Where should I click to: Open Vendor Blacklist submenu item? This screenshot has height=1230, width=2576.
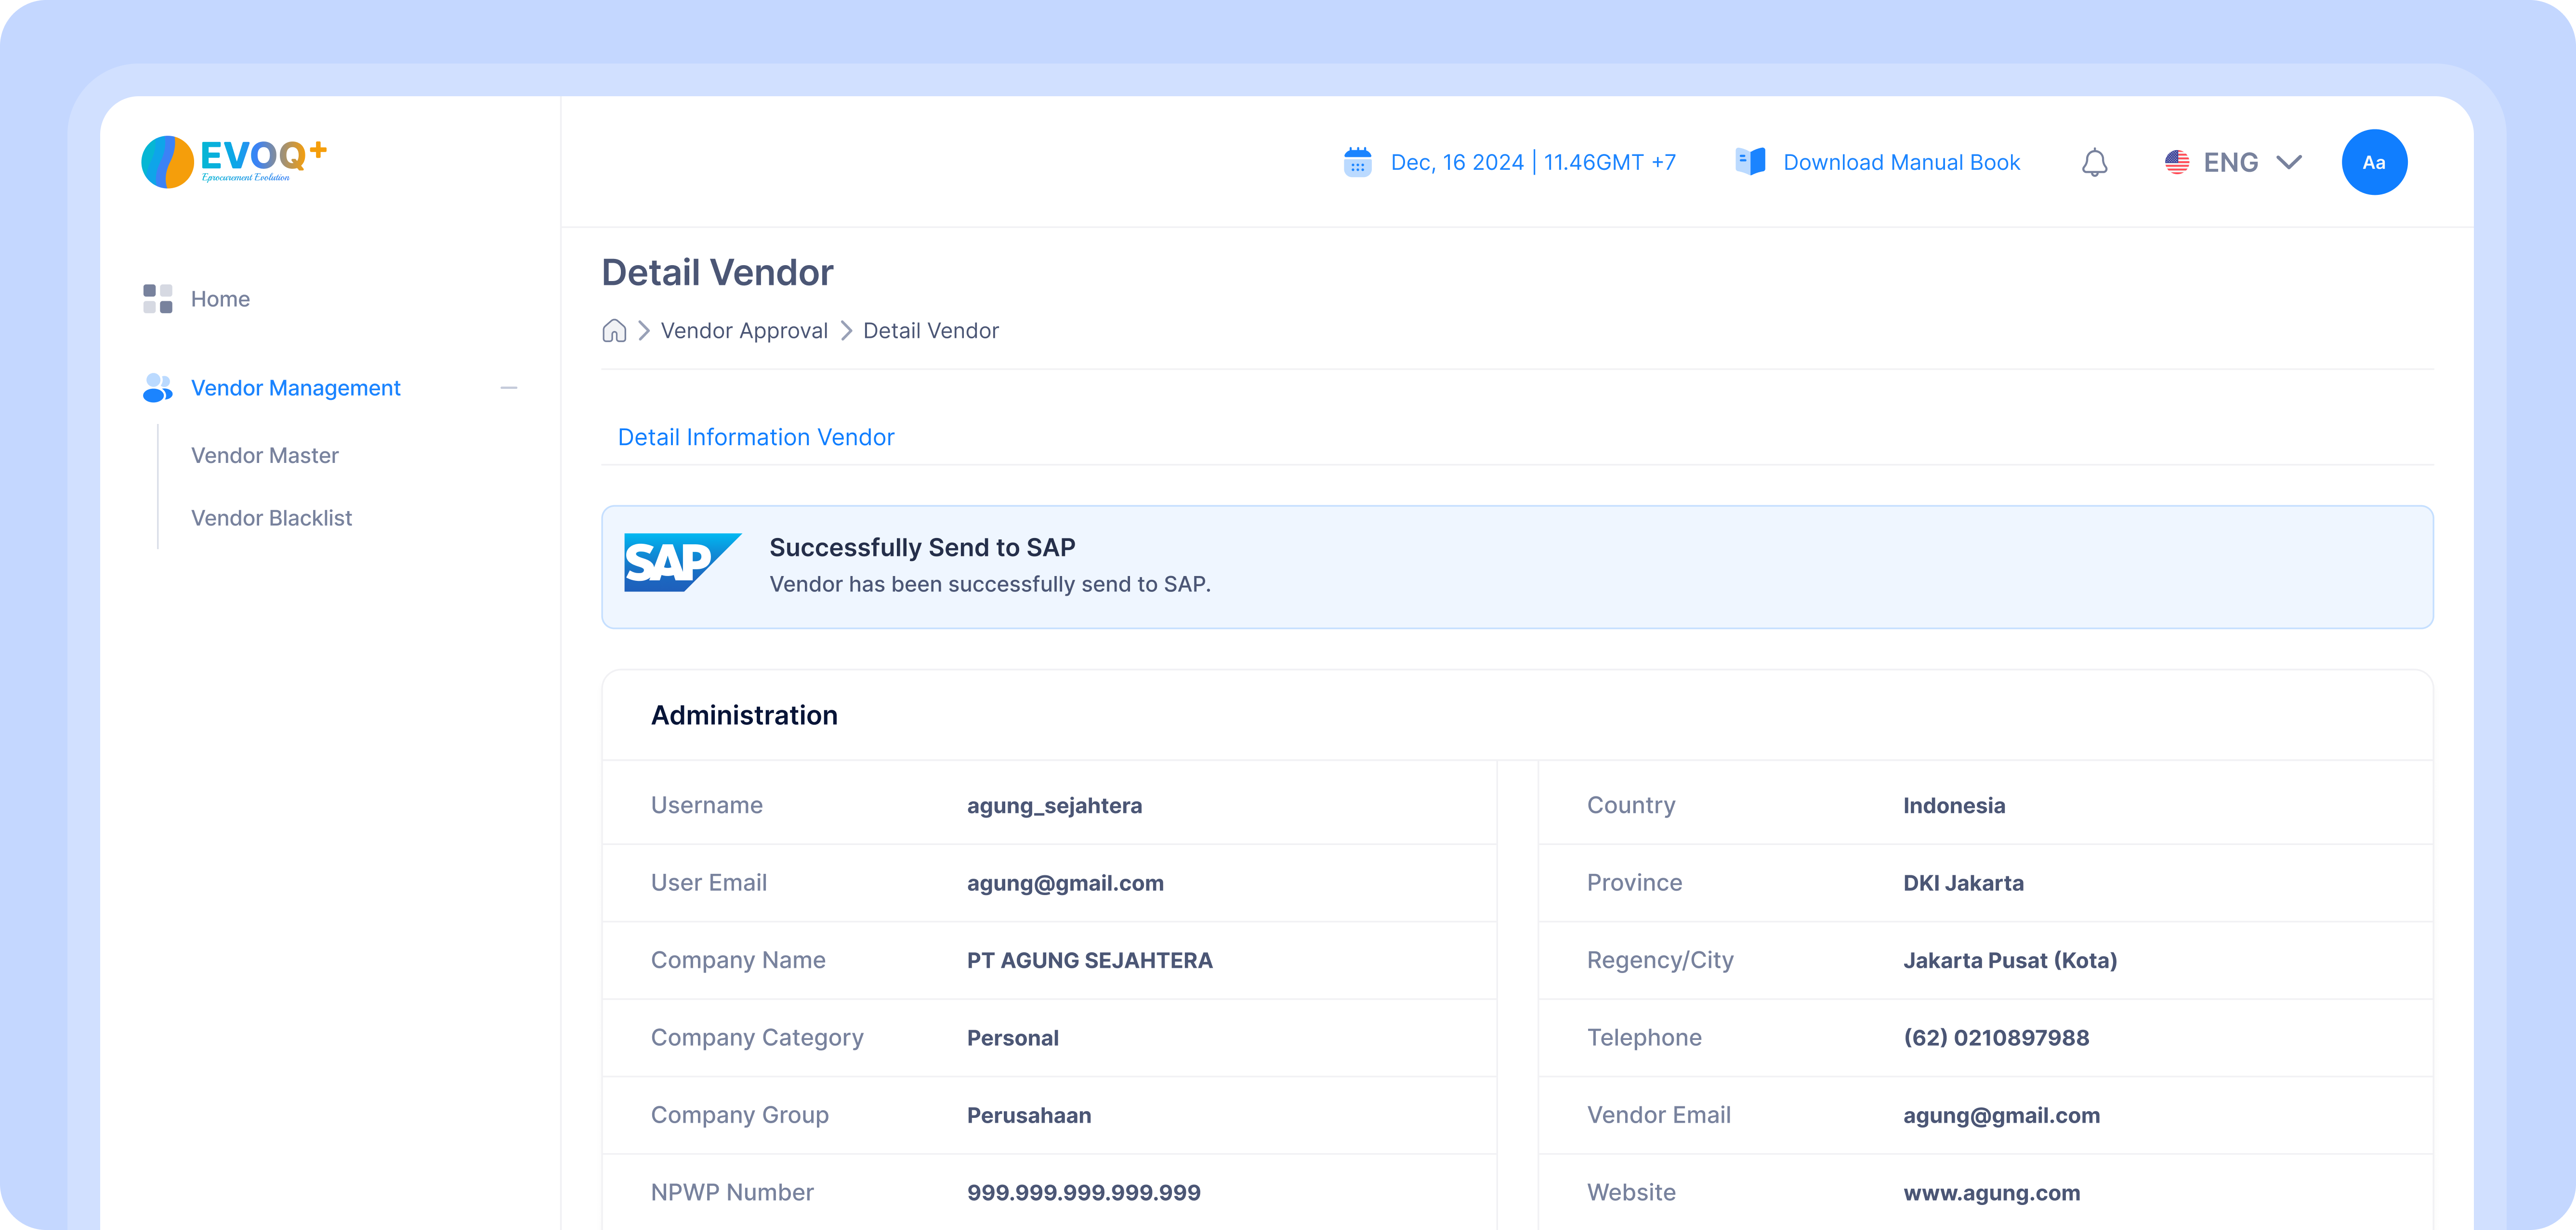point(271,518)
